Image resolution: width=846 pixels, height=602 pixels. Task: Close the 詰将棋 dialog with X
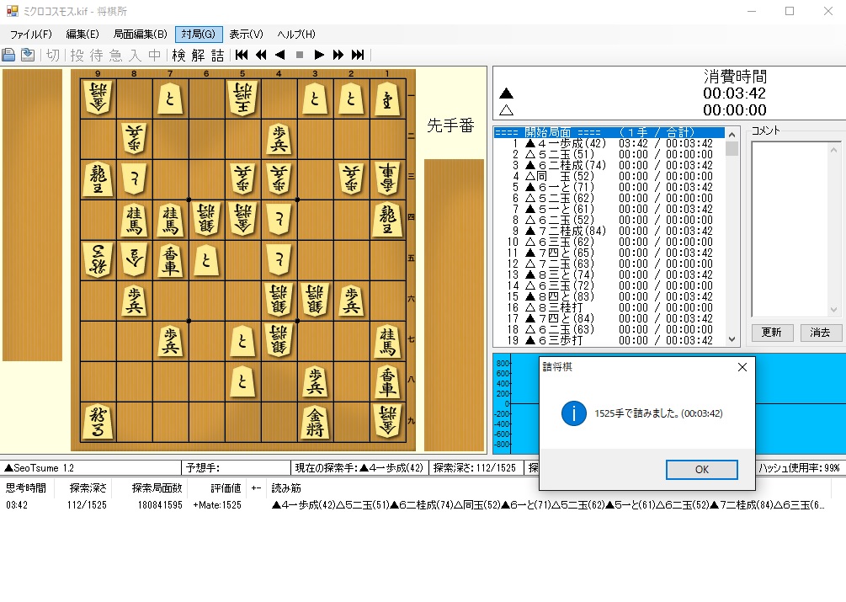(742, 367)
